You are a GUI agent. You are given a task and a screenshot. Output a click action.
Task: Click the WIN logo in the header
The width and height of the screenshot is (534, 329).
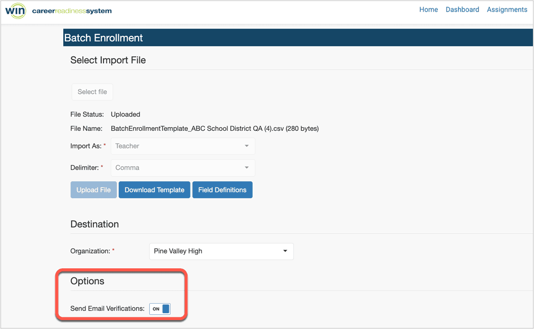(x=16, y=11)
